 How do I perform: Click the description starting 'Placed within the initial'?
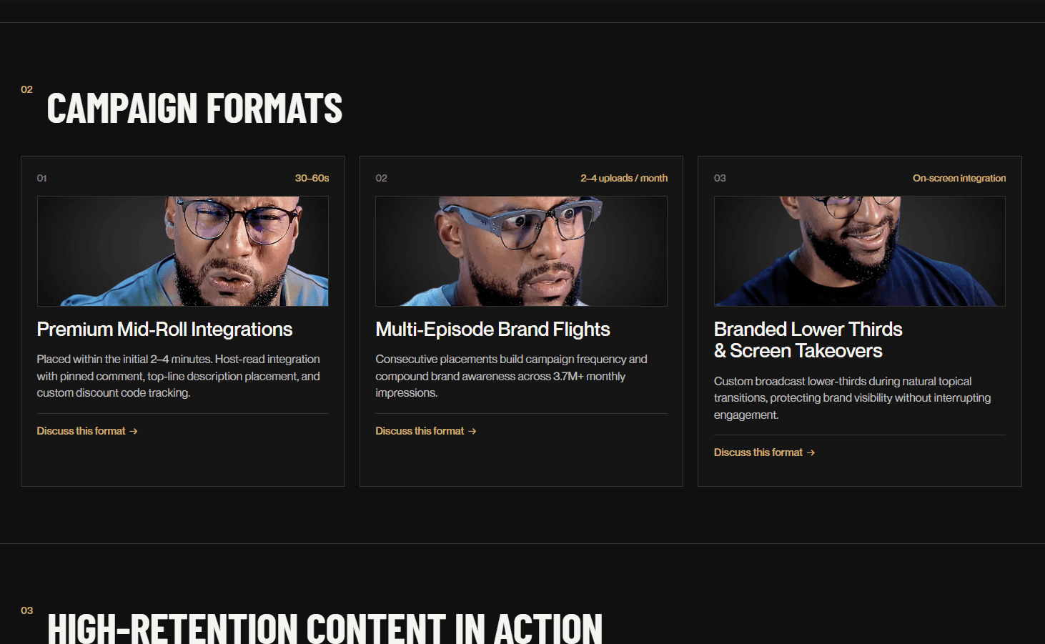click(179, 376)
